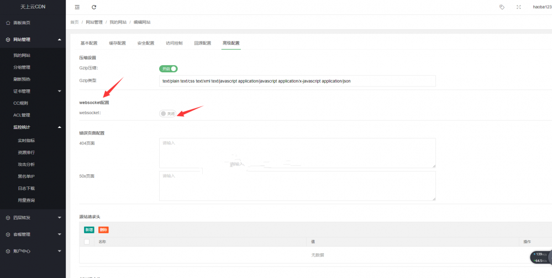Collapse the sidebar with the menu fold icon

pyautogui.click(x=77, y=7)
